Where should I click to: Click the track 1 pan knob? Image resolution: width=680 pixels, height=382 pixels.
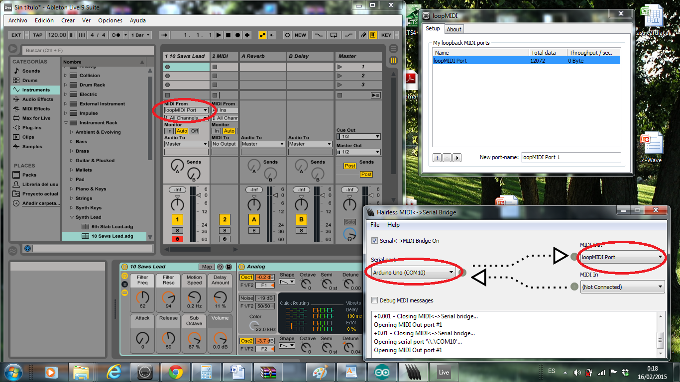pyautogui.click(x=177, y=204)
